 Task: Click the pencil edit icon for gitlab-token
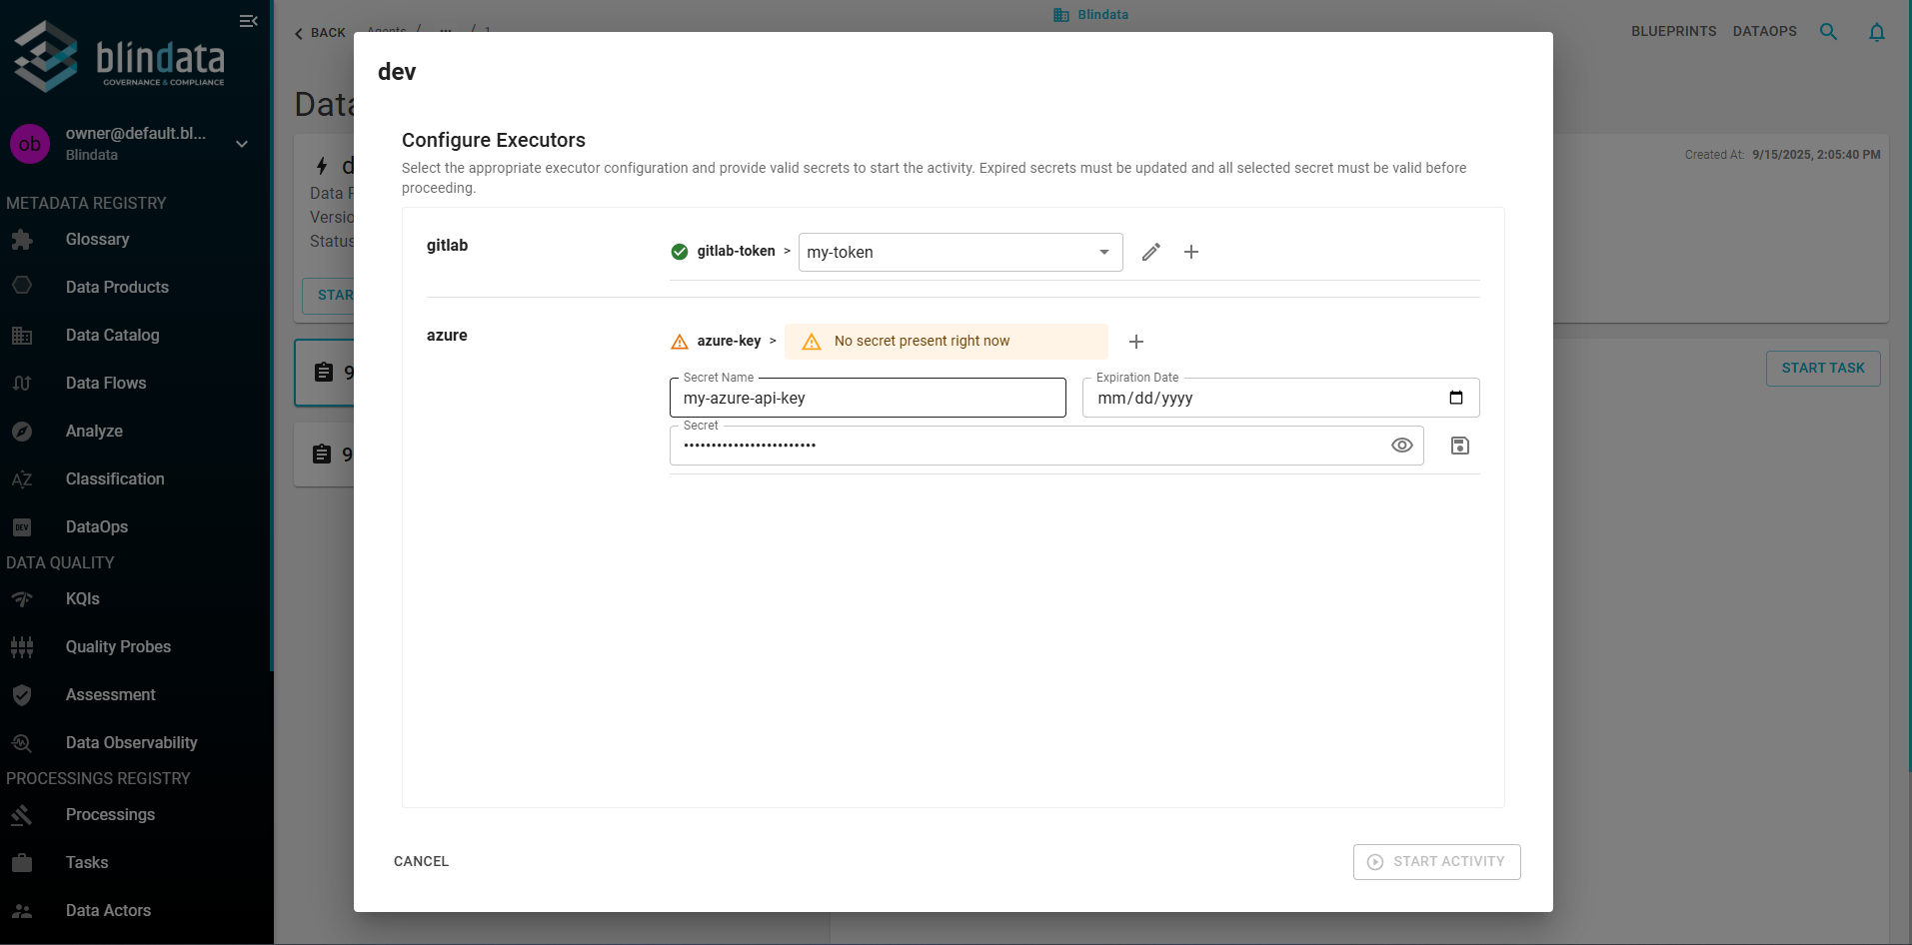point(1150,252)
